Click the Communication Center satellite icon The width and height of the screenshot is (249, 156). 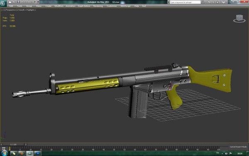[x=213, y=2]
